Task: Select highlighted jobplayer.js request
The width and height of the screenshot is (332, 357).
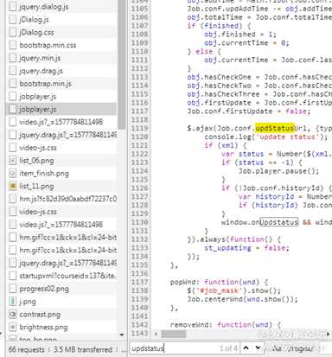Action: 61,109
